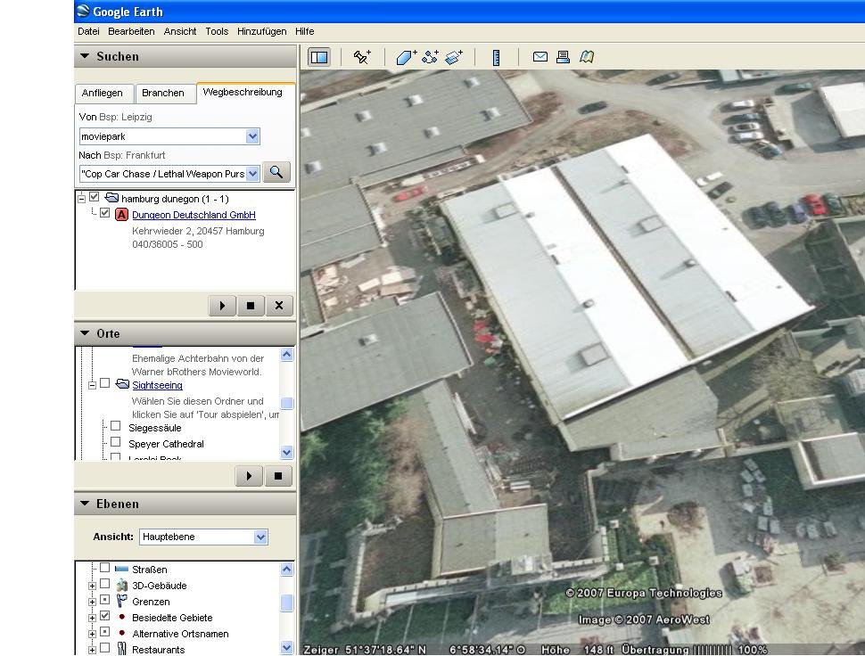Click scroll down arrow in Orte list
The image size is (865, 656).
pos(287,453)
